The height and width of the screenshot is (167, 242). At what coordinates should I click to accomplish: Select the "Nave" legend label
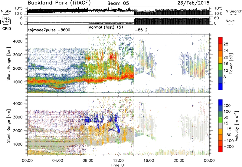point(230,21)
